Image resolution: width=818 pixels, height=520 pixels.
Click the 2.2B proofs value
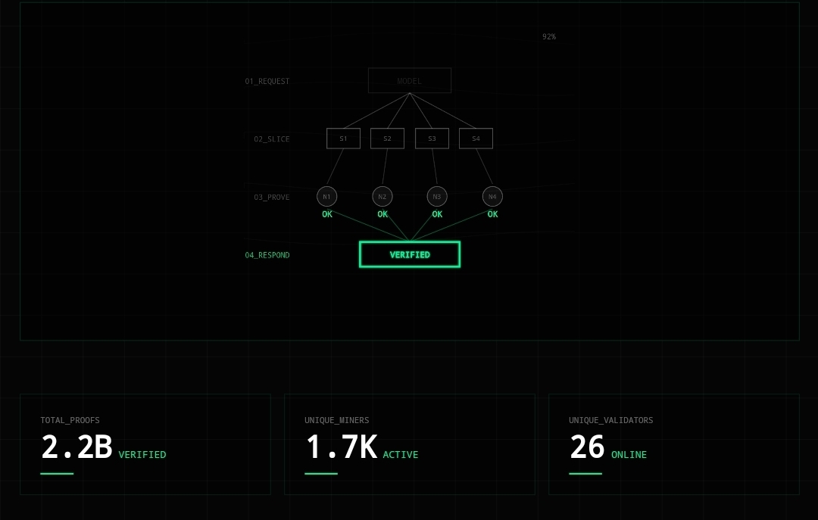[76, 447]
